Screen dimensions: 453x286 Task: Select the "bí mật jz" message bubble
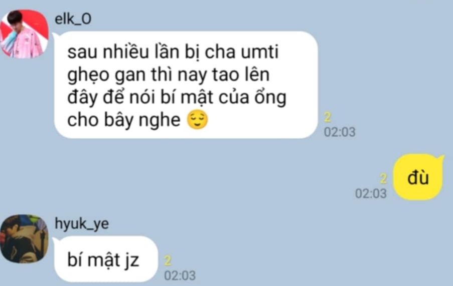pos(106,259)
